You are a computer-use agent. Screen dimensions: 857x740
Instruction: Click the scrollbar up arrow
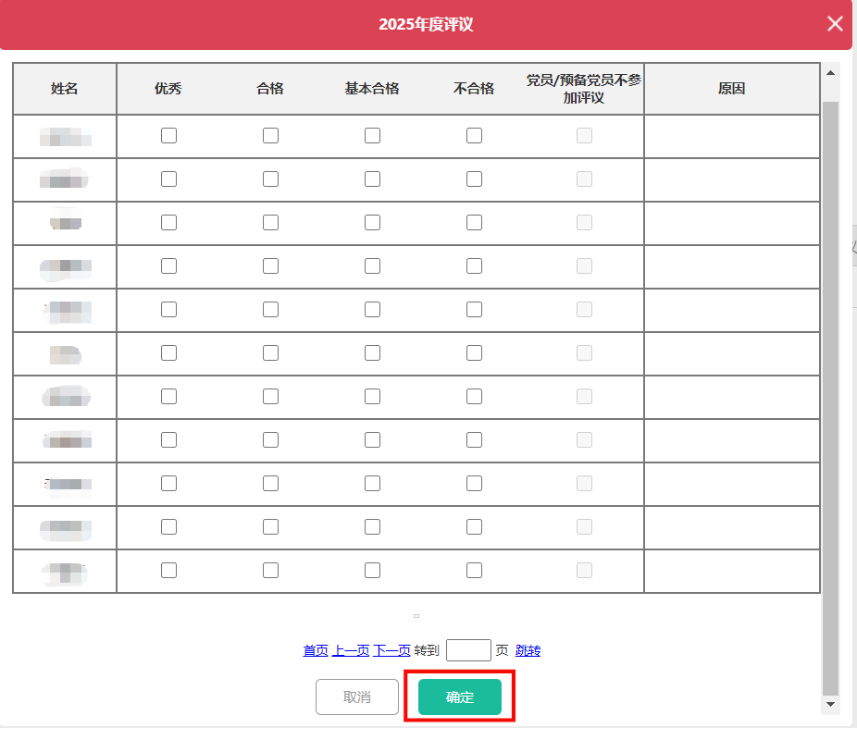coord(830,73)
